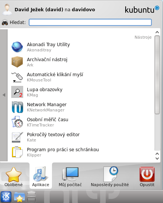Click the vertical scrollbar handle

(157, 75)
